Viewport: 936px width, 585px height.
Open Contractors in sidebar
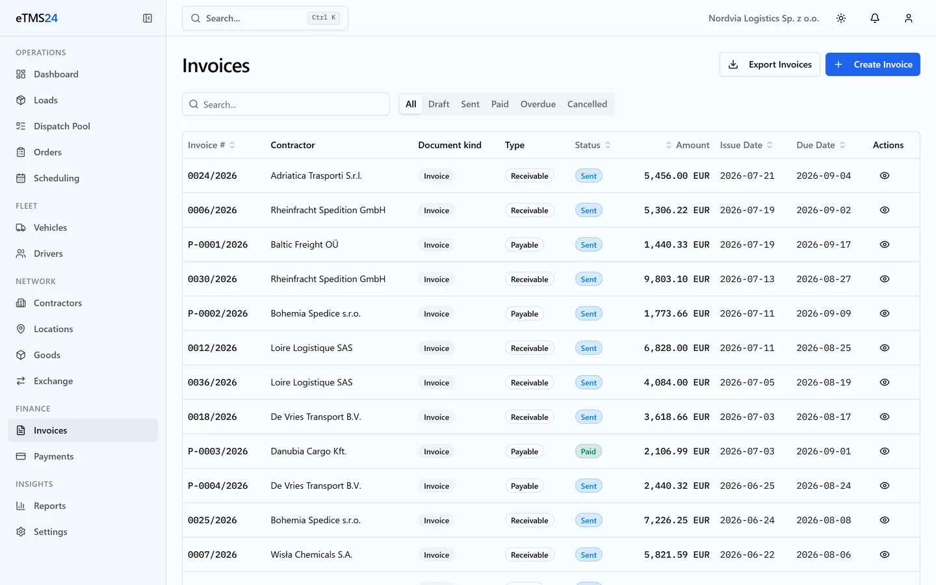(83, 303)
